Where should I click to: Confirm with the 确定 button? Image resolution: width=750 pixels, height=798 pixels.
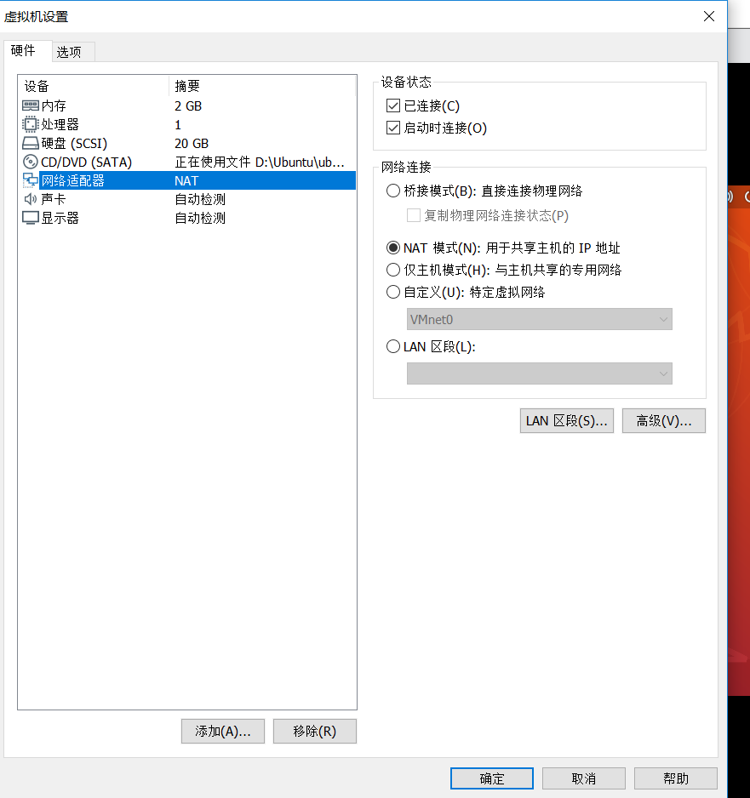492,778
